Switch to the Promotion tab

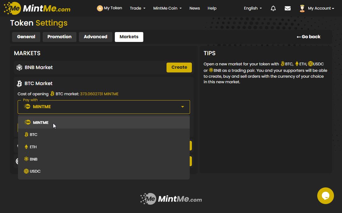[x=59, y=37]
